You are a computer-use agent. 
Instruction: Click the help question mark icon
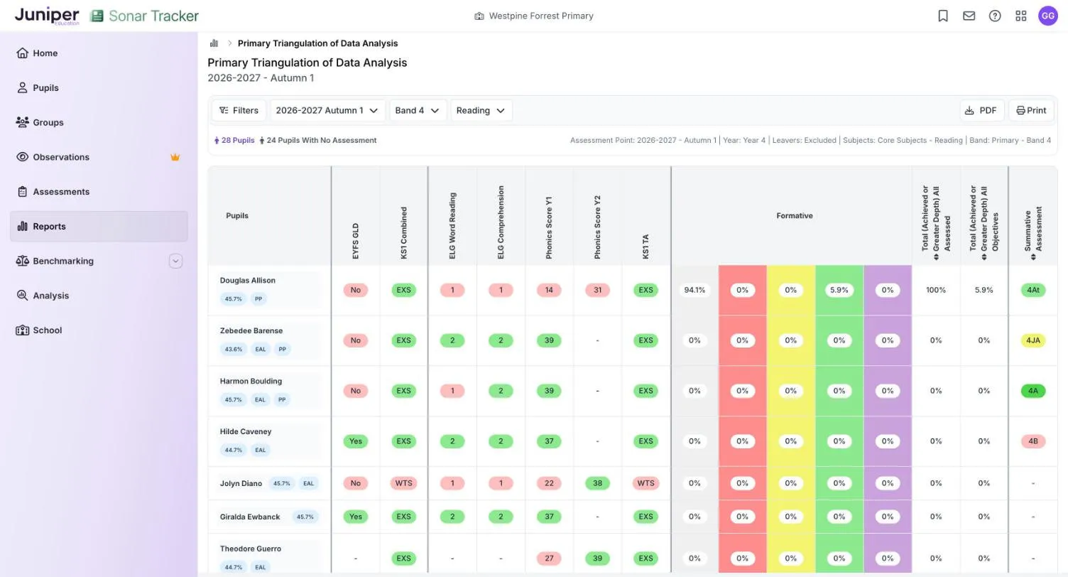pyautogui.click(x=995, y=16)
